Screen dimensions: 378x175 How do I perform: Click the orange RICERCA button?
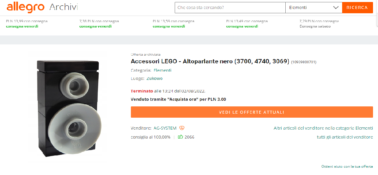357,7
